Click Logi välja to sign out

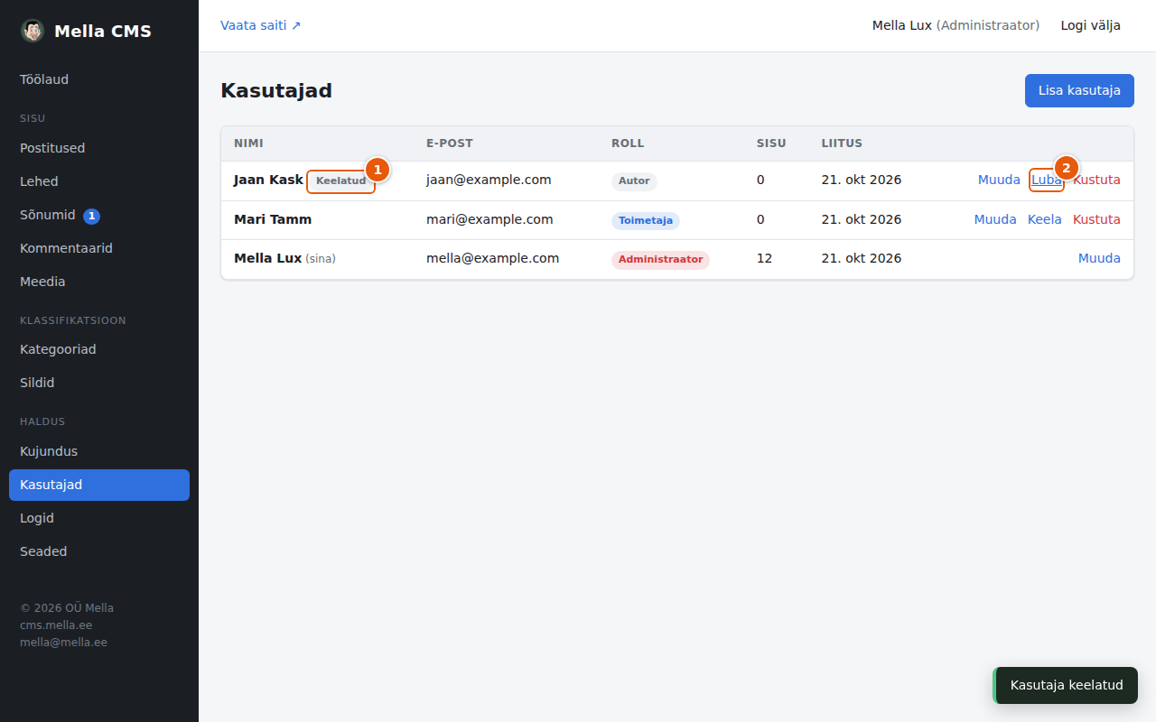[x=1091, y=25]
